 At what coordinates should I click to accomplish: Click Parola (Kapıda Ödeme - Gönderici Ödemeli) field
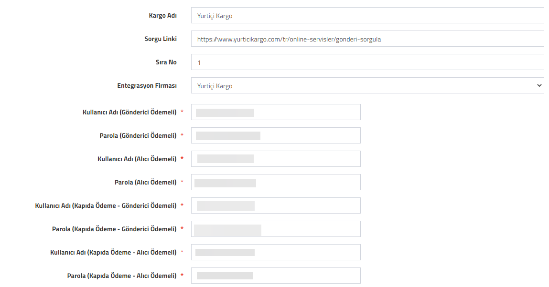click(x=276, y=229)
